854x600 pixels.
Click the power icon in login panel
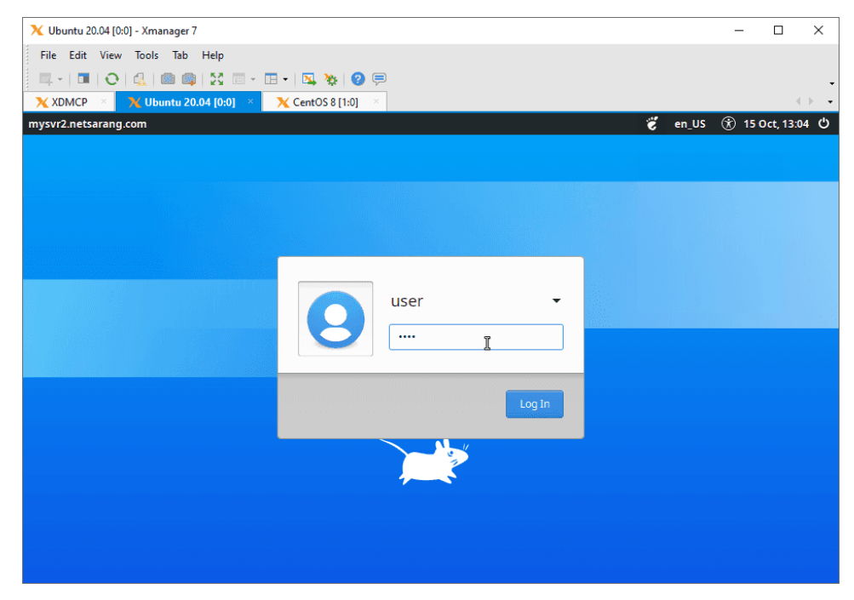(x=824, y=123)
